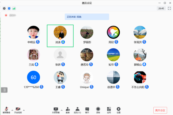This screenshot has width=173, height=115.
Task: Click 张妍's muted mic icon
Action: pyautogui.click(x=63, y=64)
